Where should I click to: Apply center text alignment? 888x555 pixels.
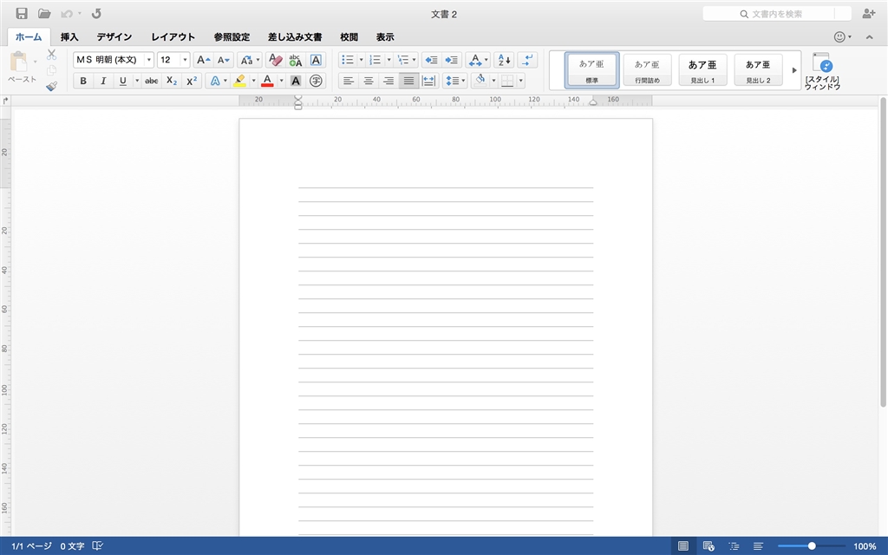click(369, 81)
